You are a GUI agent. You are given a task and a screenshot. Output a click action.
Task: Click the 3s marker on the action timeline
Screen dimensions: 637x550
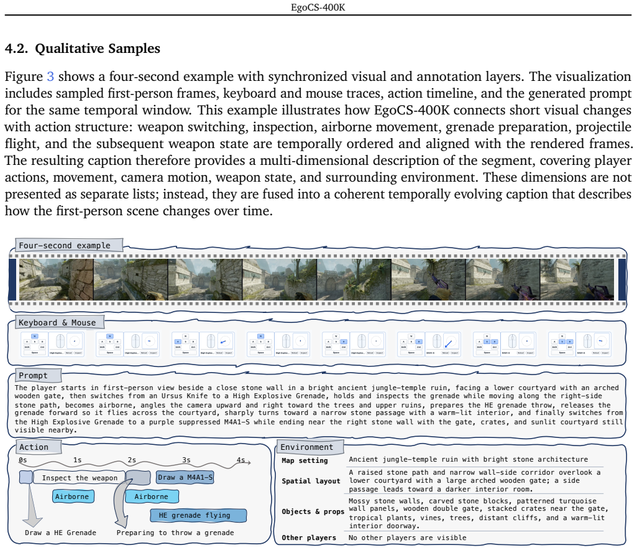[186, 460]
